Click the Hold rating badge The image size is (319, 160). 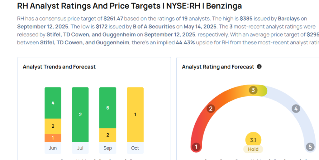(x=253, y=149)
